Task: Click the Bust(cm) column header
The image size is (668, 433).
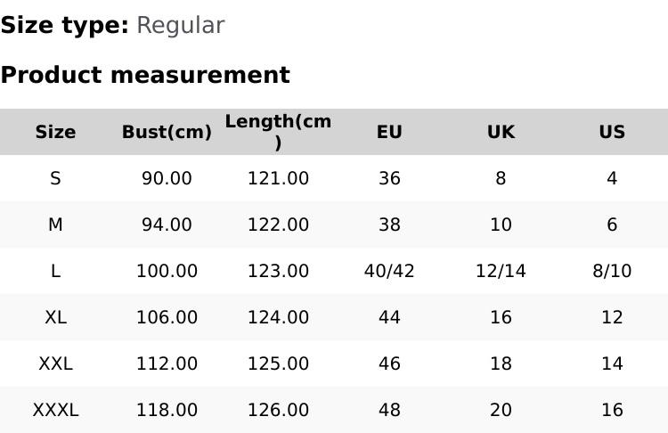Action: click(167, 132)
